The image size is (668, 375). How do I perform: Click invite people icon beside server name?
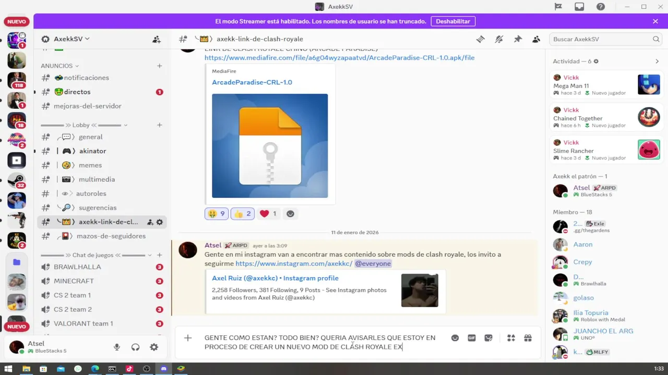point(156,39)
